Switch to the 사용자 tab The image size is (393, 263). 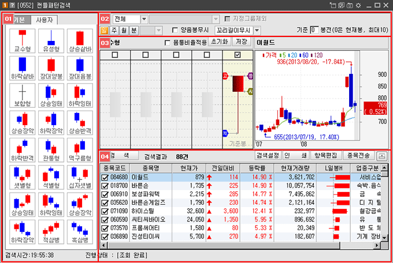coord(46,20)
